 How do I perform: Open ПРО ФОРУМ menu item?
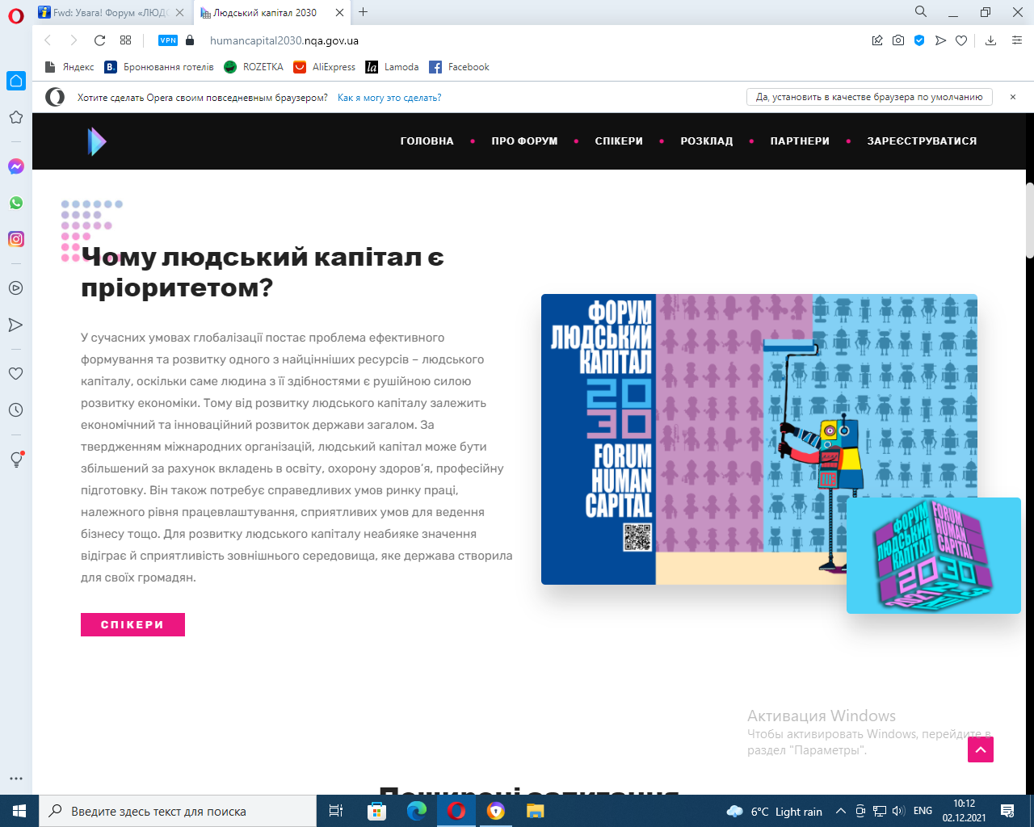(x=524, y=141)
